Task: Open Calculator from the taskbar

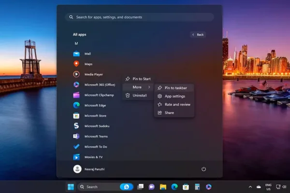Action: pyautogui.click(x=197, y=187)
